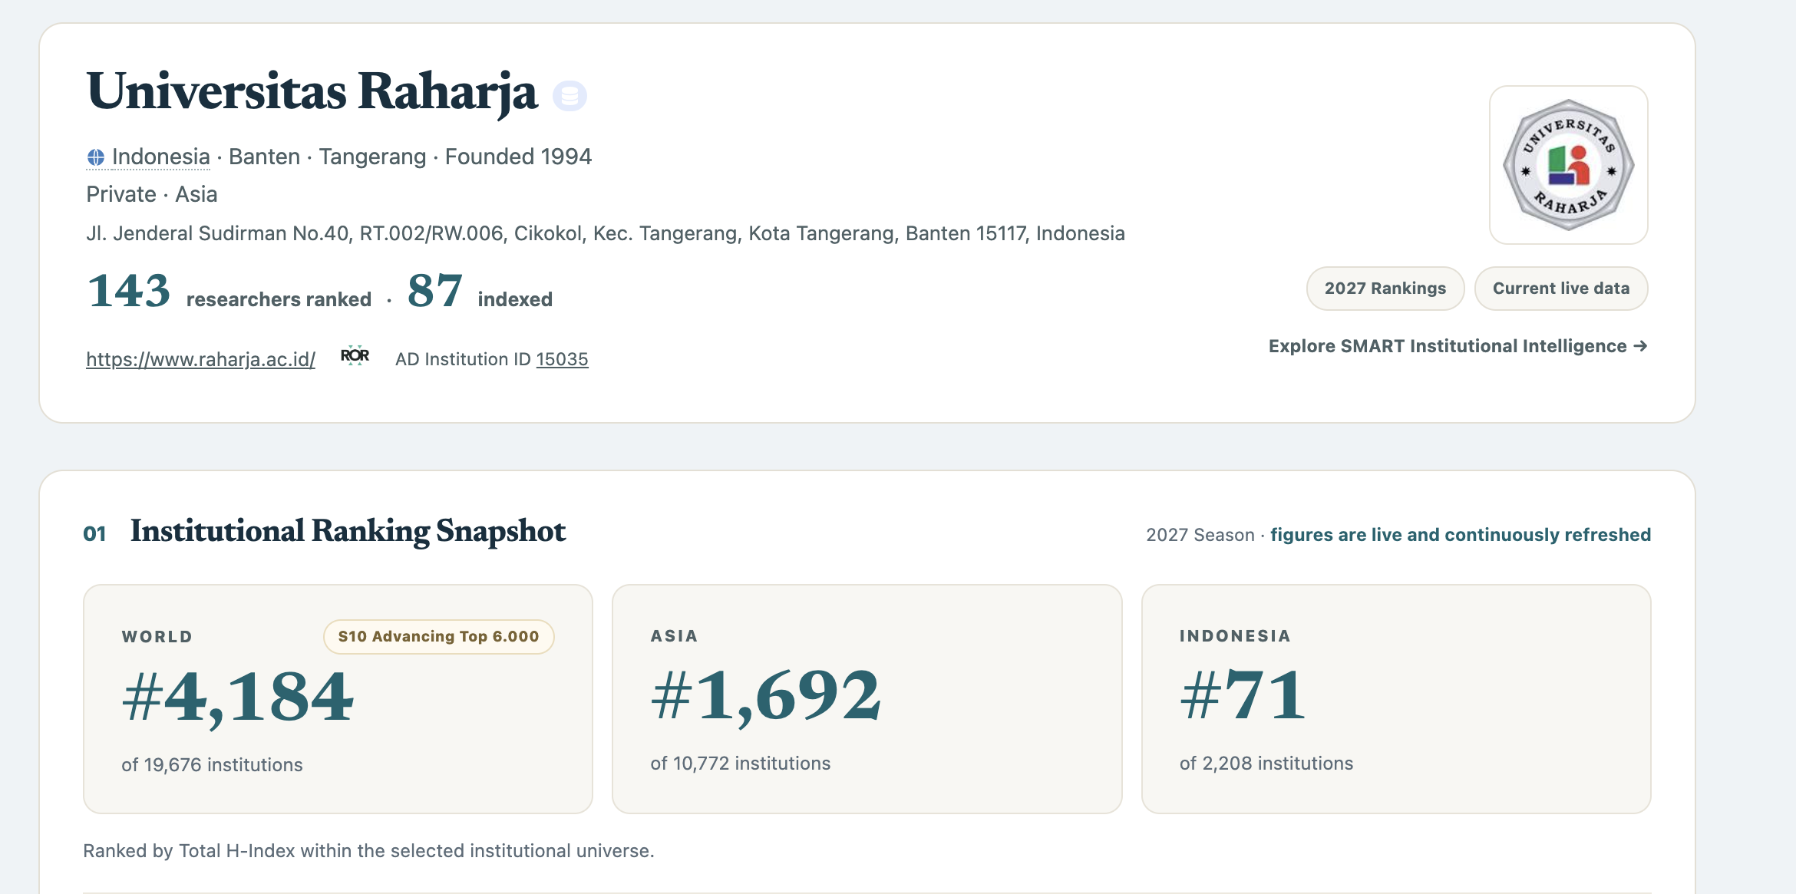Click the Institutional Ranking Snapshot heading
1796x894 pixels.
(x=348, y=531)
